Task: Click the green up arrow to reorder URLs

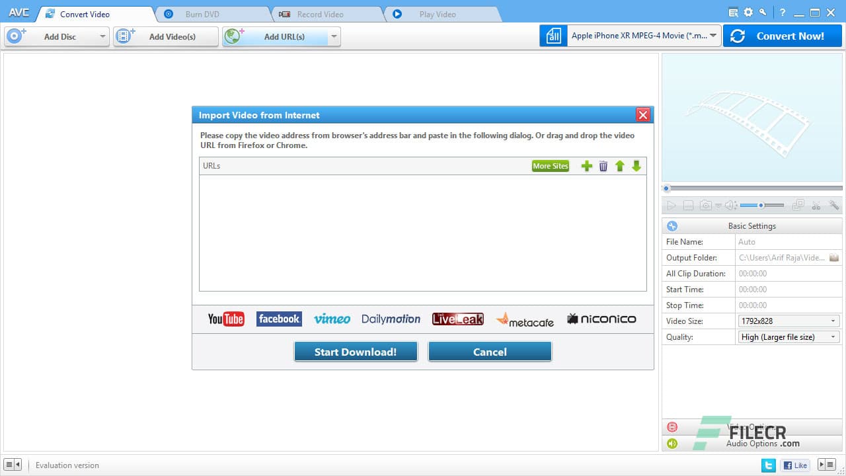Action: (x=620, y=166)
